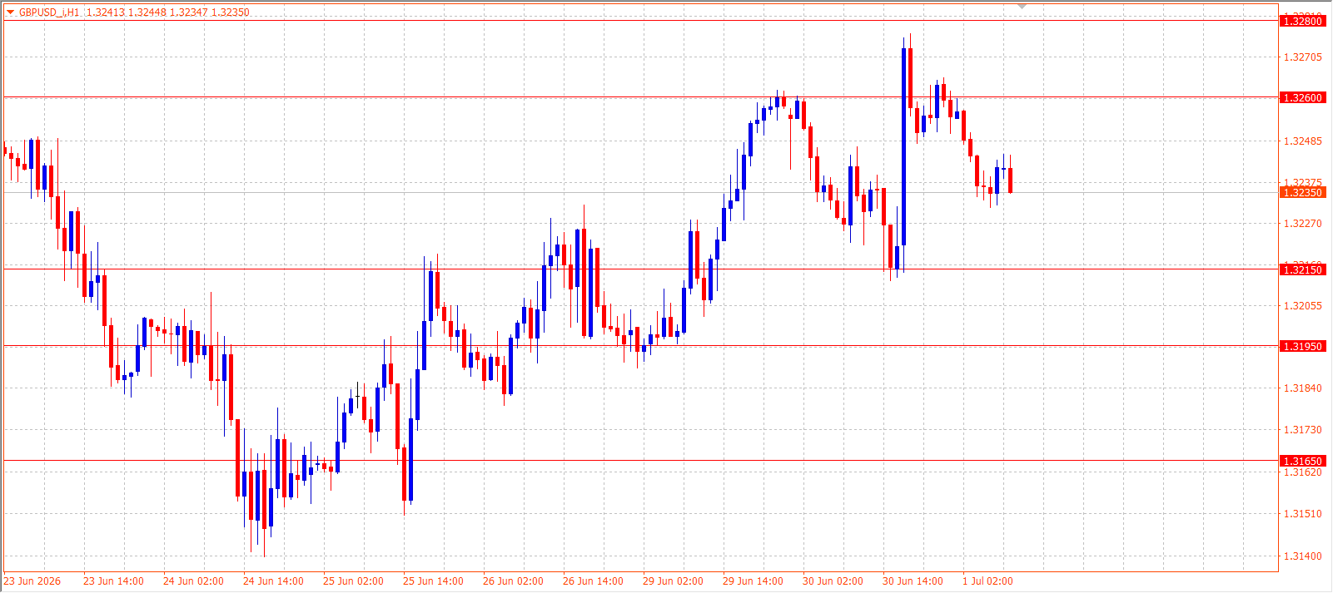Click the OHLC quote text 1.32413 1.32448 1.32347 1.32350
The height and width of the screenshot is (593, 1333).
pyautogui.click(x=168, y=12)
